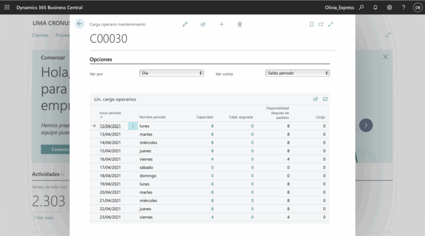
Task: Click Olivia_Express environment name
Action: 339,8
